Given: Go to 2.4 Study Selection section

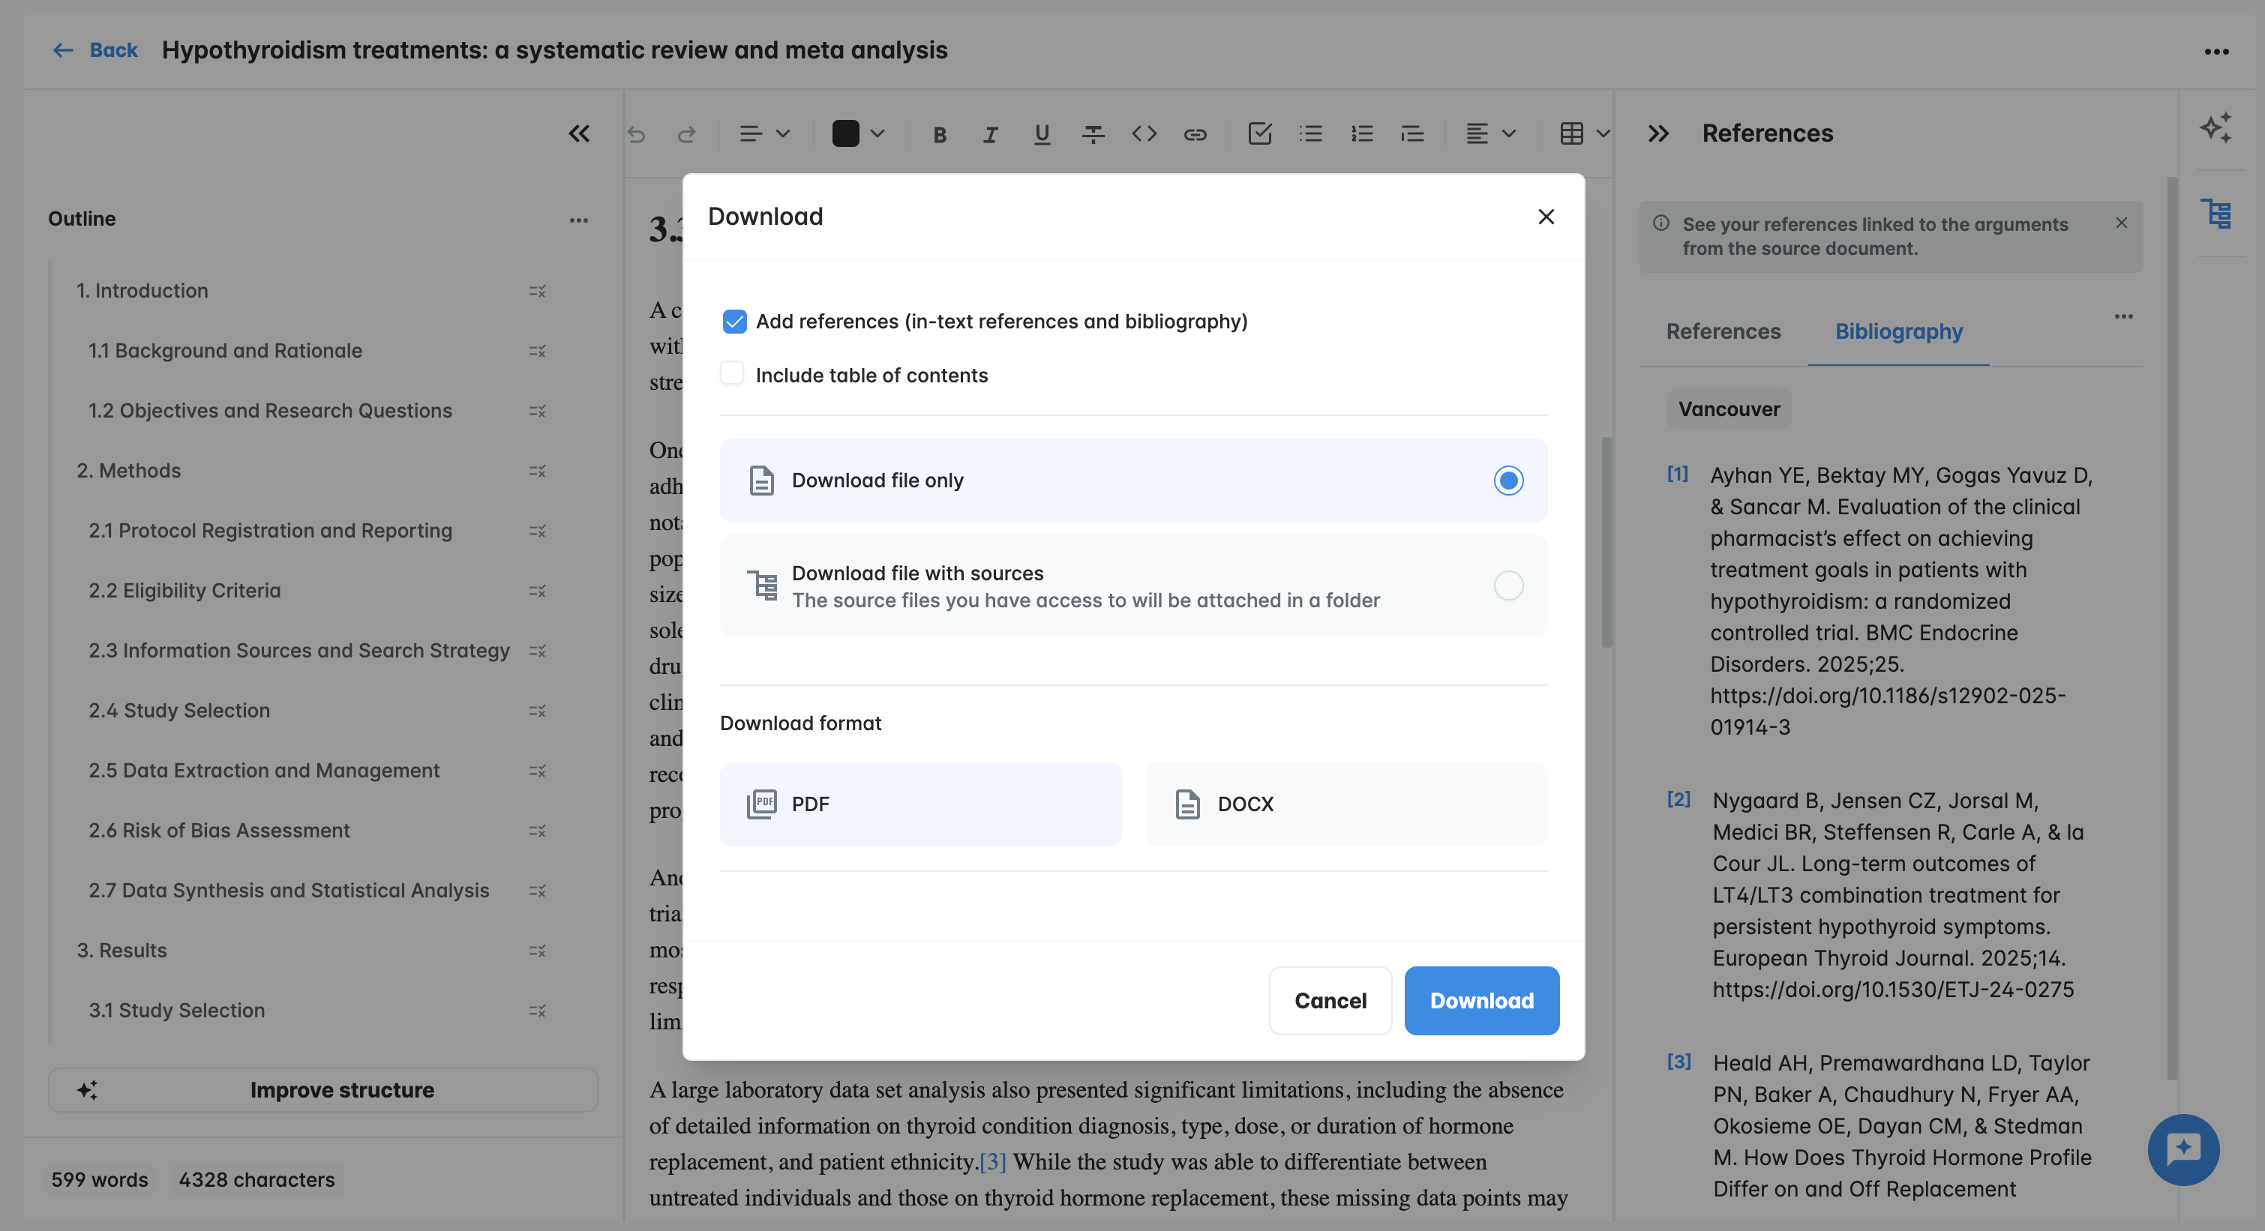Looking at the screenshot, I should pyautogui.click(x=179, y=710).
